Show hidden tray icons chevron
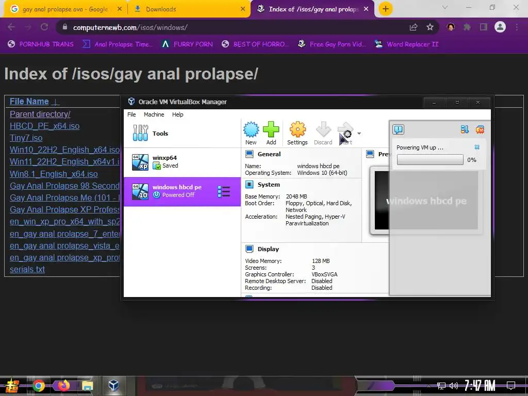 pos(428,386)
